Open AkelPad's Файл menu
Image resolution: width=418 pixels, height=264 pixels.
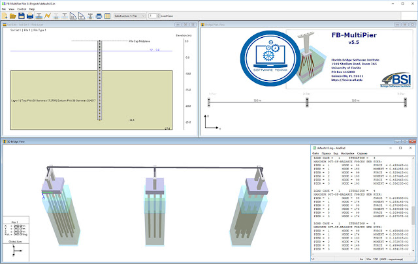pos(315,154)
